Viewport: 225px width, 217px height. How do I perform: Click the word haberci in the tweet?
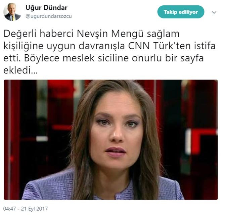[x=57, y=34]
